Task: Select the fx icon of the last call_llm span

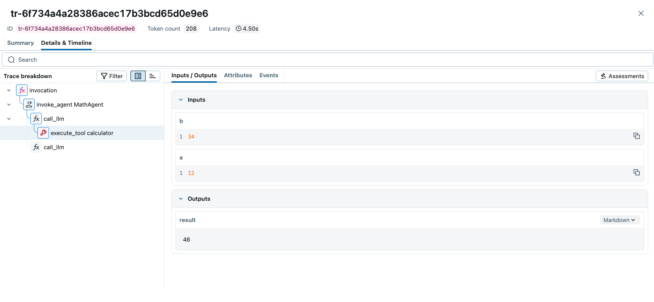Action: pos(36,147)
